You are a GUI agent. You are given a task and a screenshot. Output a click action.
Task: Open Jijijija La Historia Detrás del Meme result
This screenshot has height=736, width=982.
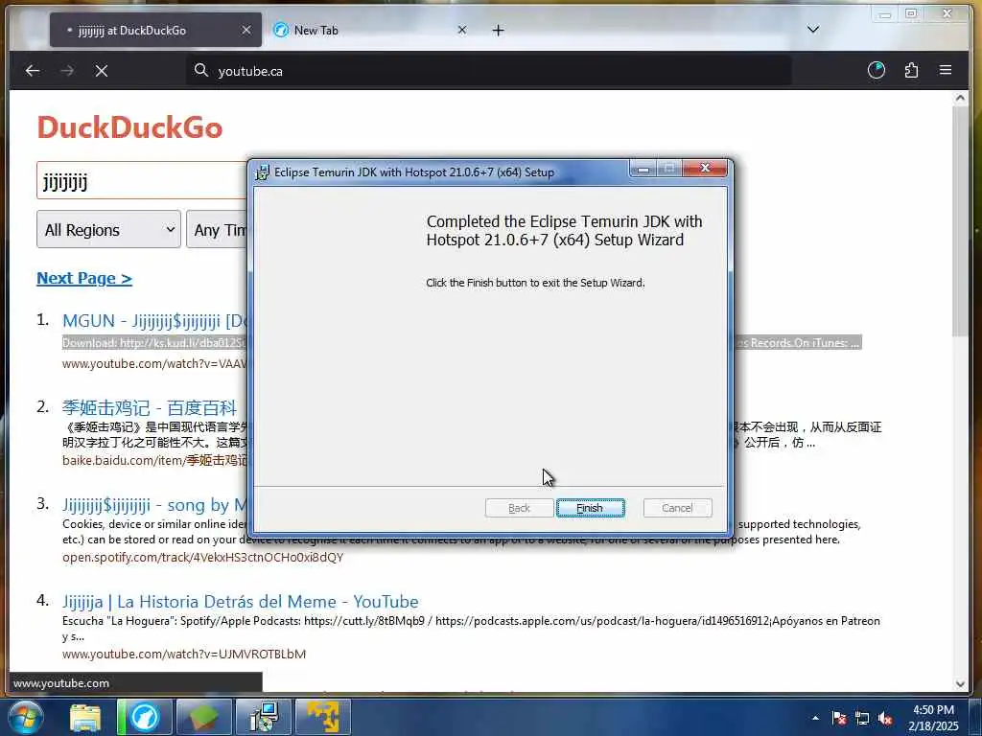(241, 602)
